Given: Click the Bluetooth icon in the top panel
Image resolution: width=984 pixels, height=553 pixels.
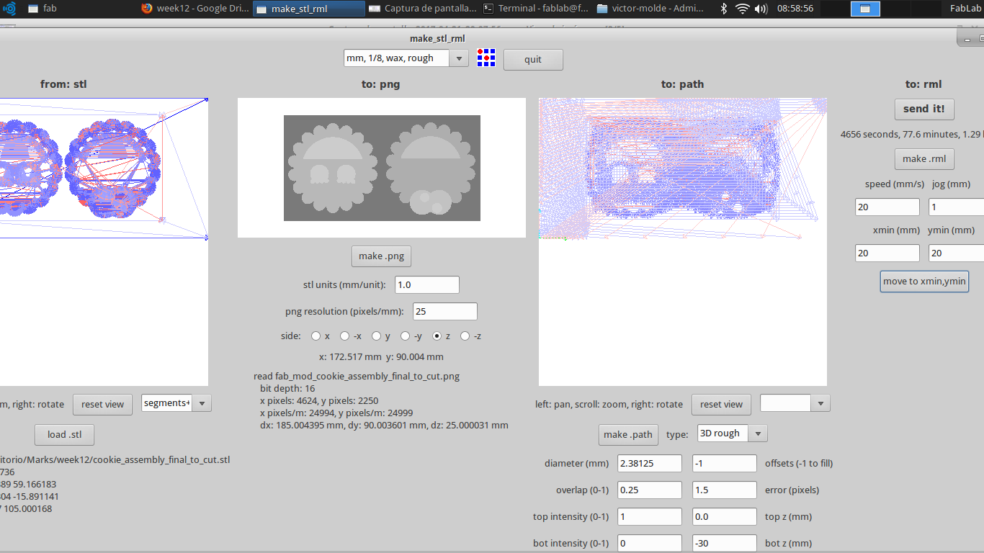Looking at the screenshot, I should (x=723, y=9).
